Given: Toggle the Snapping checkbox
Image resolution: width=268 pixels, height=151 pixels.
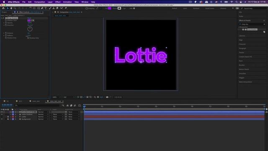Looking at the screenshot, I should click(x=87, y=8).
